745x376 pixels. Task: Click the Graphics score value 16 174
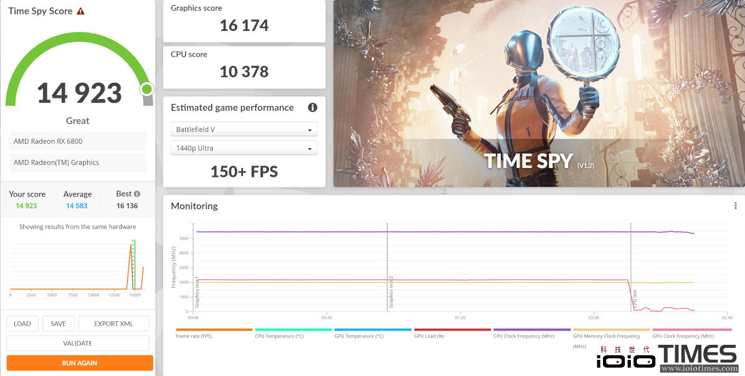pyautogui.click(x=244, y=25)
